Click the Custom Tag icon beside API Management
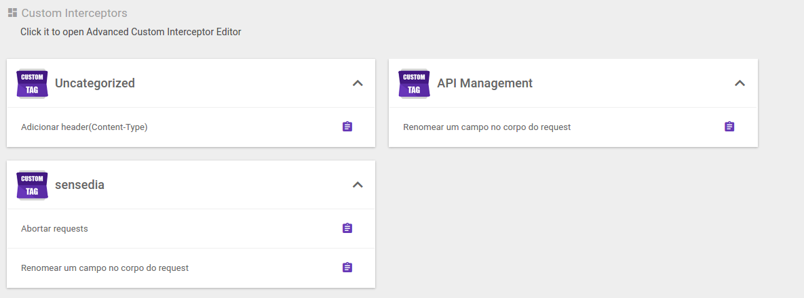Viewport: 804px width, 298px height. pyautogui.click(x=414, y=83)
